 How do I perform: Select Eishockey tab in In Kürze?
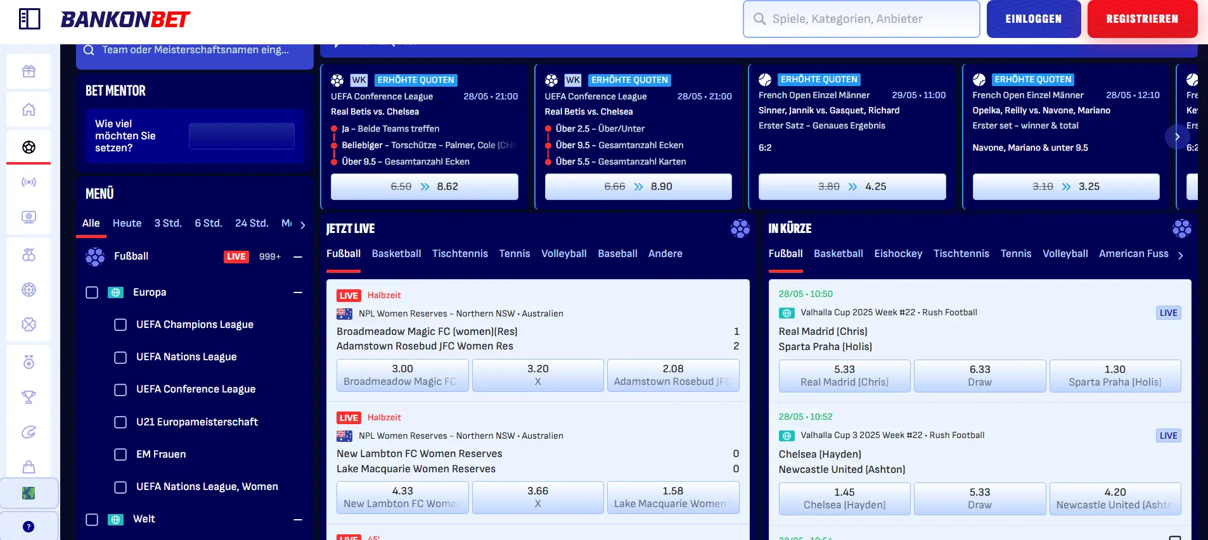(x=898, y=254)
